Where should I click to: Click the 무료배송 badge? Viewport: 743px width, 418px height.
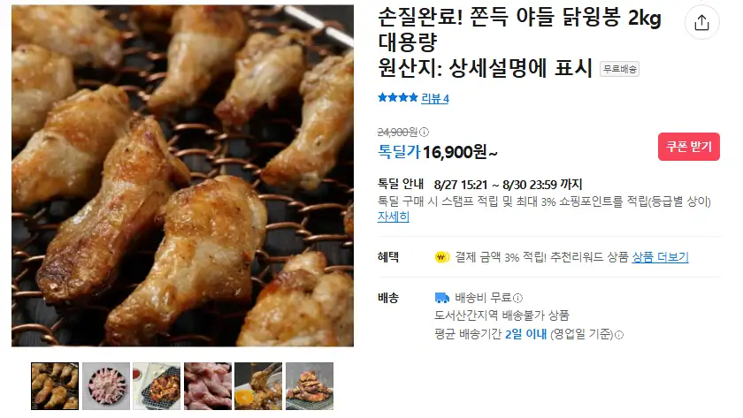click(619, 69)
